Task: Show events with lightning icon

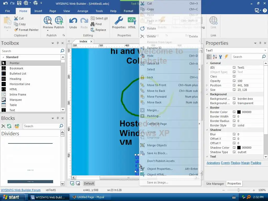Action: point(226,57)
